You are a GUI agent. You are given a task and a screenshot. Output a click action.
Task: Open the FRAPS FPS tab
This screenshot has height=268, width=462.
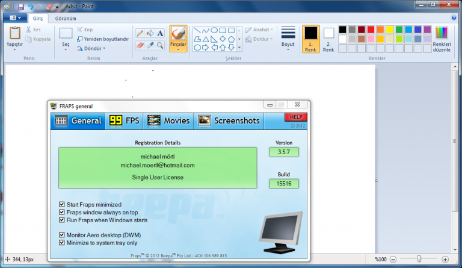(x=124, y=121)
